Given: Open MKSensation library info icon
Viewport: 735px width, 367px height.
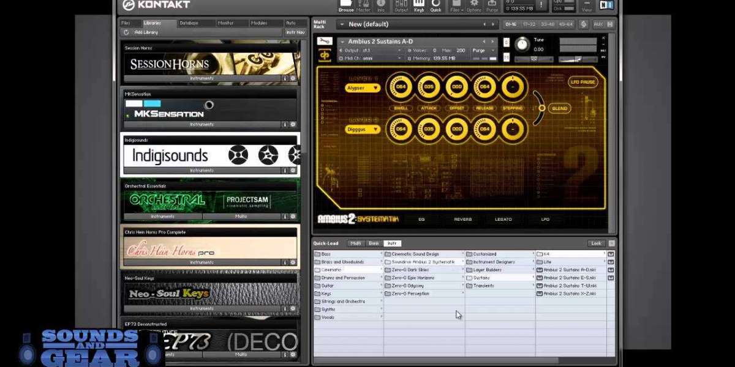Looking at the screenshot, I should (285, 124).
